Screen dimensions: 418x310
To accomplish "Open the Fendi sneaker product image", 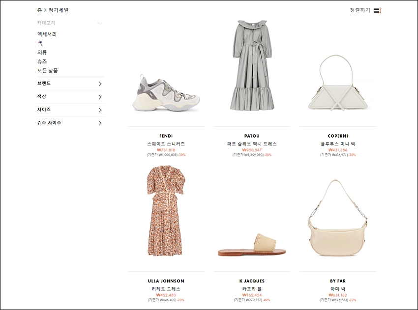I will pos(166,92).
